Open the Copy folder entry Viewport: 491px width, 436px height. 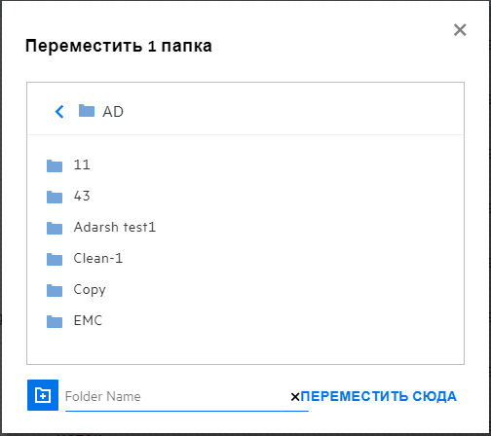[90, 290]
